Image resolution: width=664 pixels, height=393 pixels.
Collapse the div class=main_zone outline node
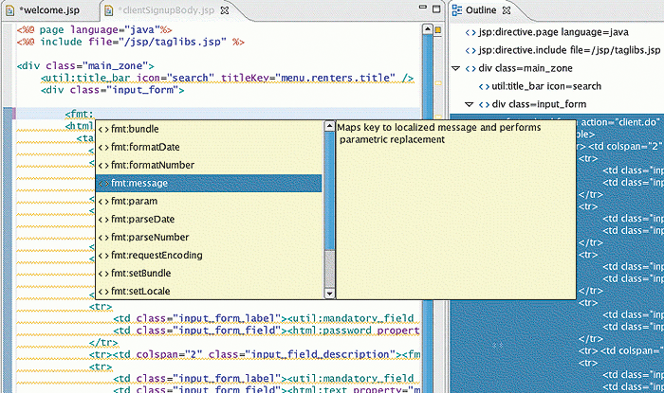click(455, 68)
